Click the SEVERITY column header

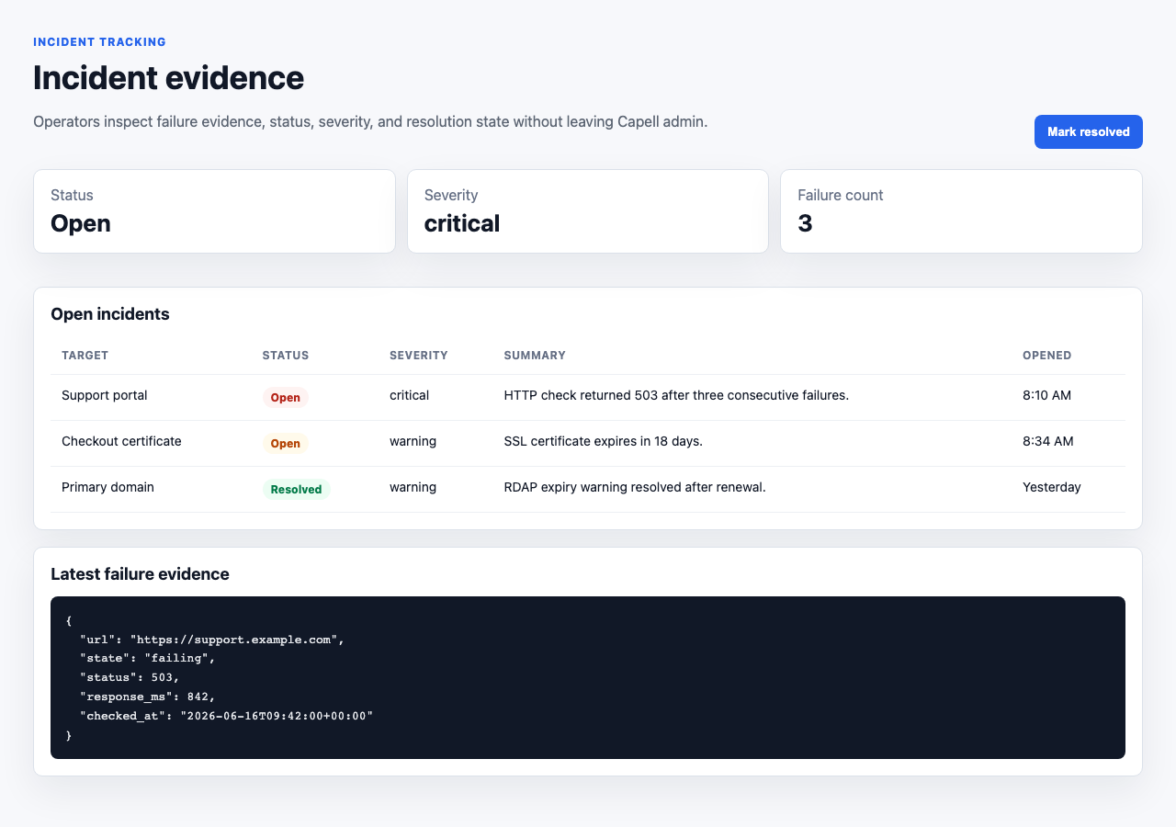pyautogui.click(x=419, y=356)
